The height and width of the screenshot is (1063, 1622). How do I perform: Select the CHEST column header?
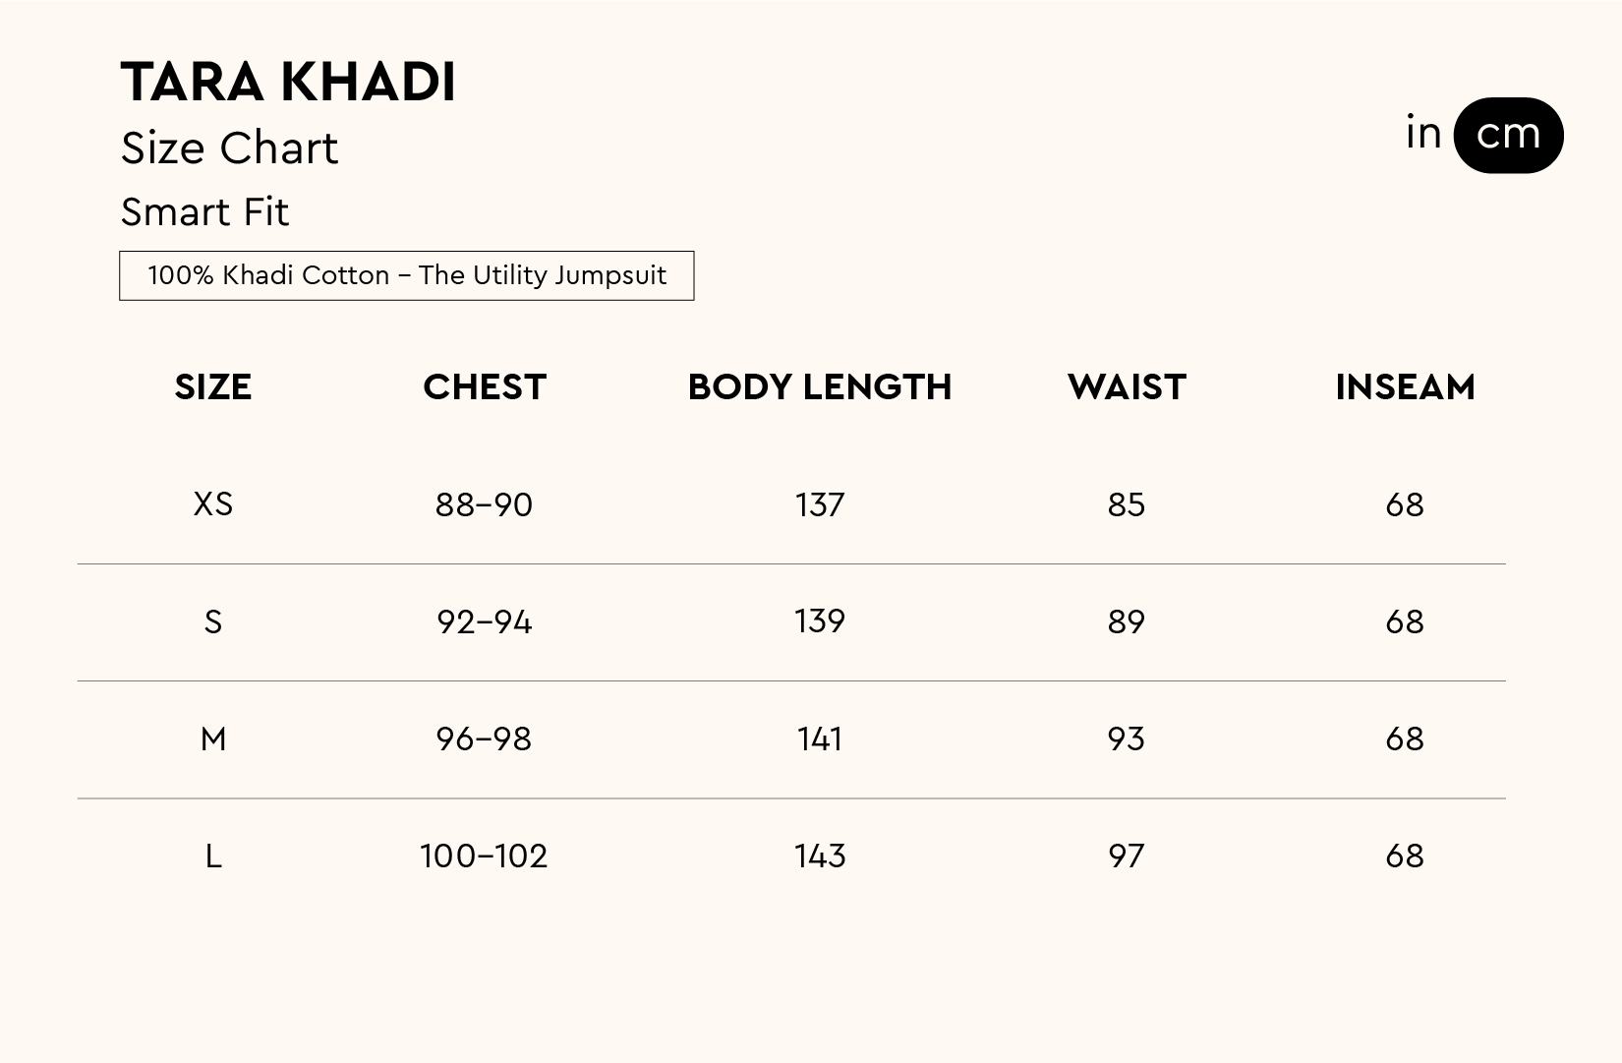pyautogui.click(x=485, y=387)
